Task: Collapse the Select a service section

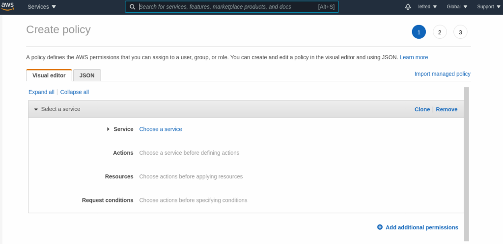Action: pyautogui.click(x=36, y=109)
